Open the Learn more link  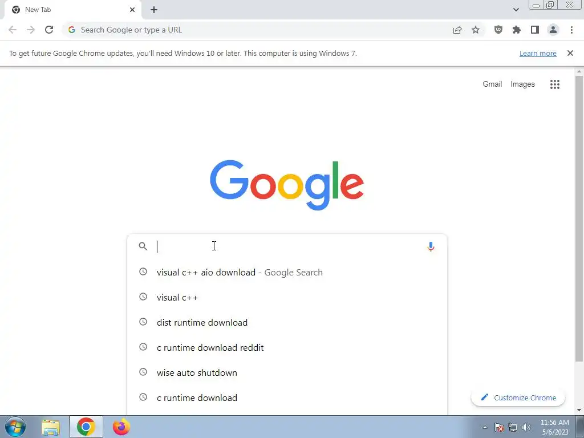click(x=538, y=53)
